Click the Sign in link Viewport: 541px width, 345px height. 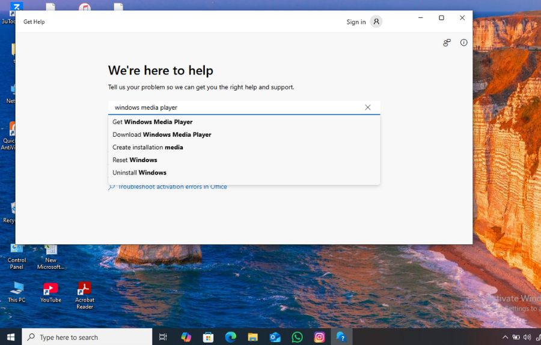pos(356,22)
